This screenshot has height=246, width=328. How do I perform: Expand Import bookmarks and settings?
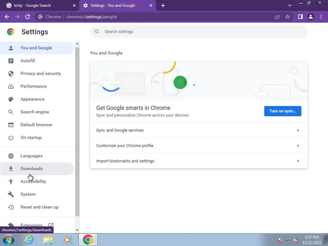pyautogui.click(x=199, y=161)
